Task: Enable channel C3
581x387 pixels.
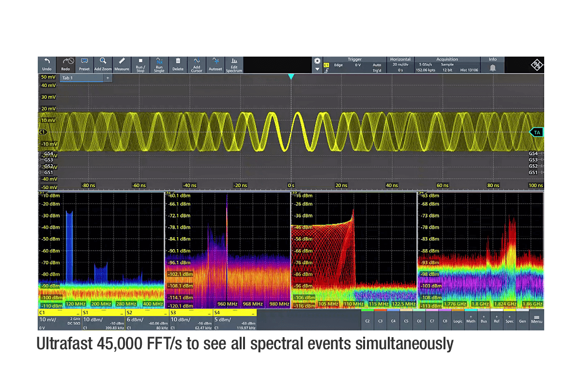Action: 381,320
